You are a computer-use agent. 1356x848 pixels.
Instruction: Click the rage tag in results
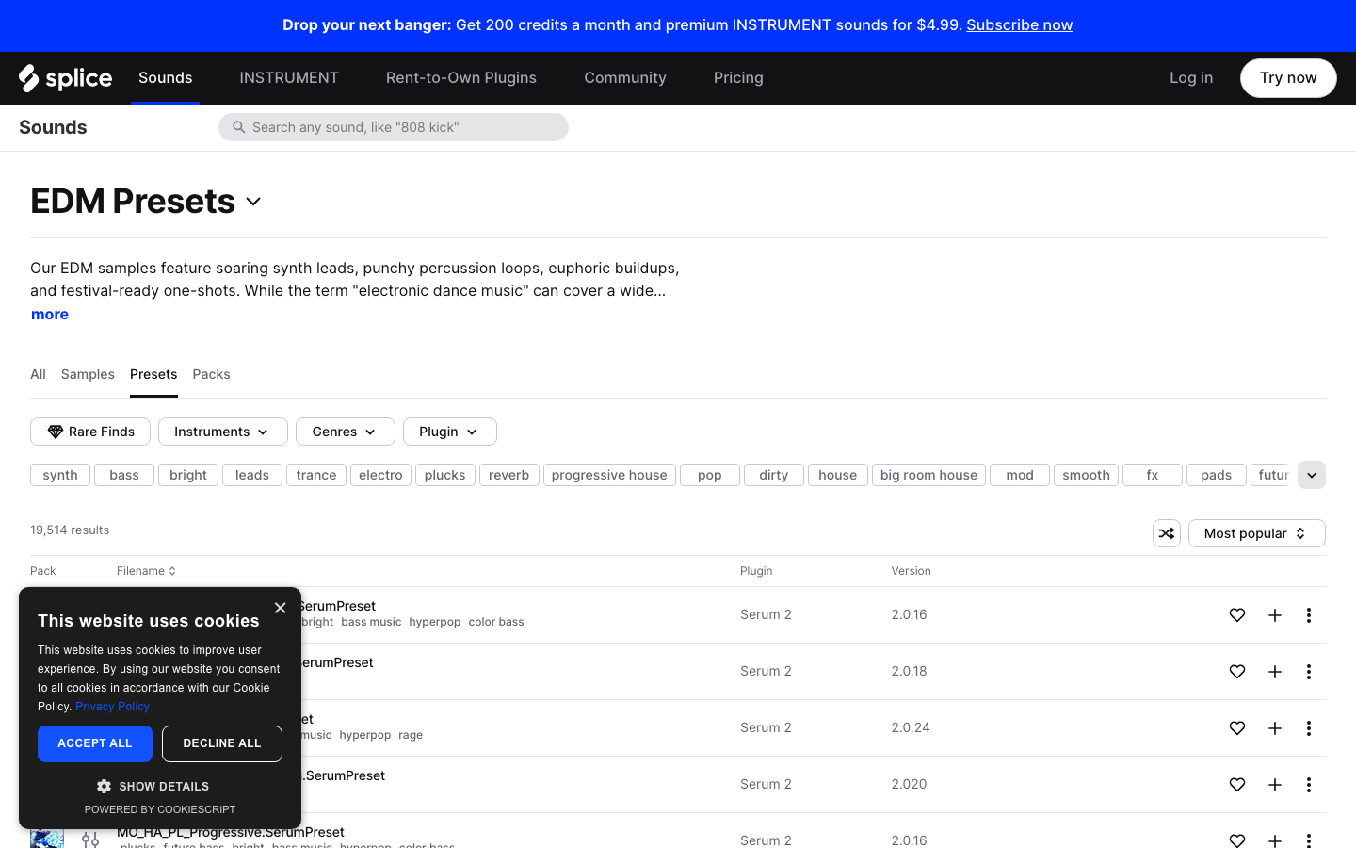[x=411, y=735]
